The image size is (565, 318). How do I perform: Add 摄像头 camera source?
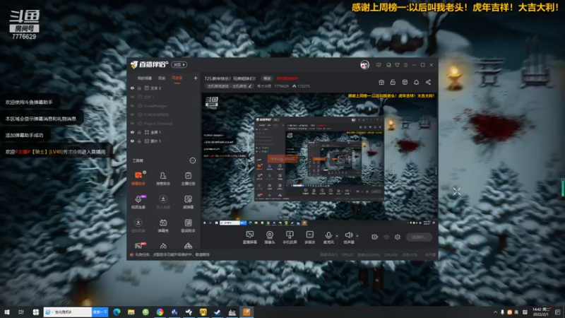270,237
